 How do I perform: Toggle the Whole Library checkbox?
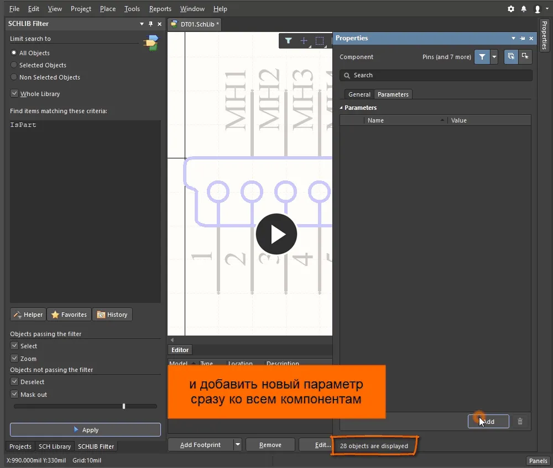pyautogui.click(x=15, y=94)
